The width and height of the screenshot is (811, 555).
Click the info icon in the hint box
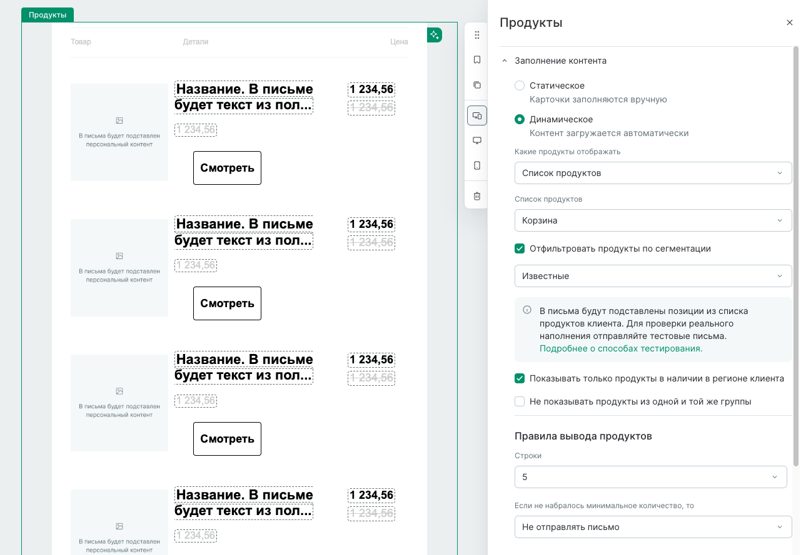(x=527, y=310)
